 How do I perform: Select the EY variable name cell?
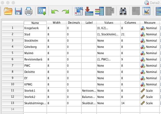coord(35,78)
